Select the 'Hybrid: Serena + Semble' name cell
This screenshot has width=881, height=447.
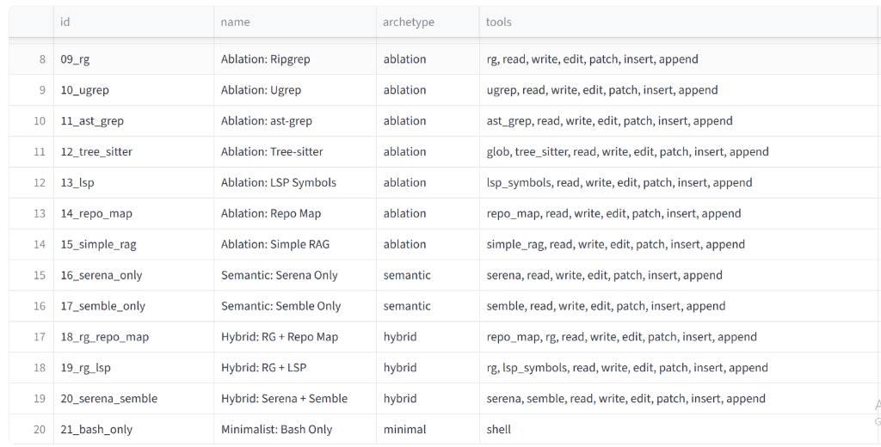pyautogui.click(x=295, y=399)
